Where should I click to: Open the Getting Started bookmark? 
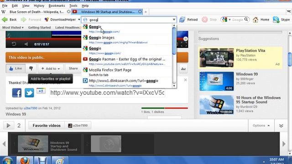click(39, 27)
